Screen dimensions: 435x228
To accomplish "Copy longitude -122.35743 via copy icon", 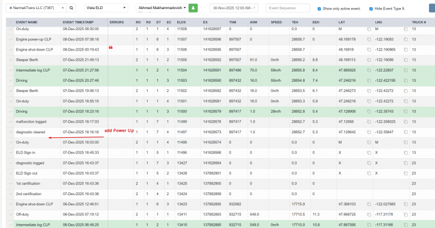I will tap(406, 112).
